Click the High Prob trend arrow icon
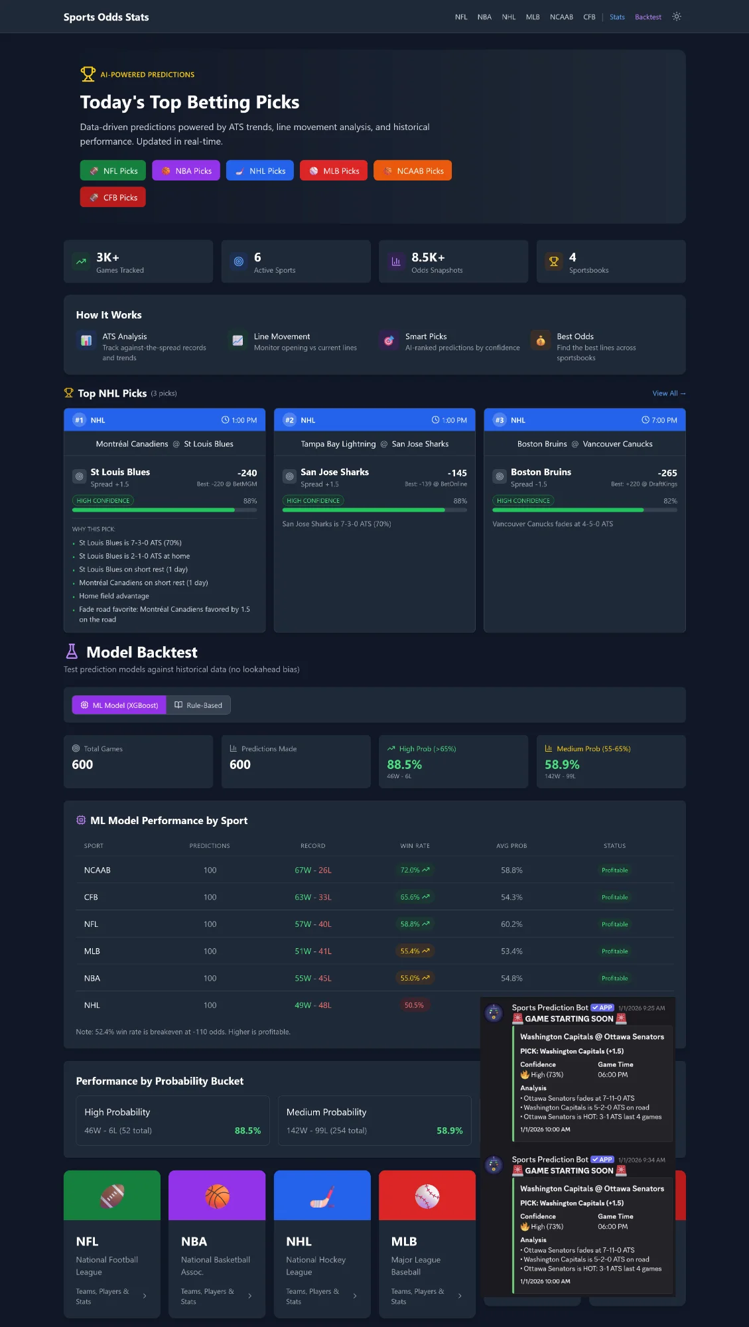Image resolution: width=749 pixels, height=1327 pixels. (x=391, y=748)
